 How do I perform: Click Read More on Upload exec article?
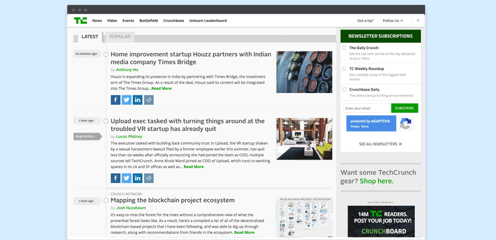(194, 167)
